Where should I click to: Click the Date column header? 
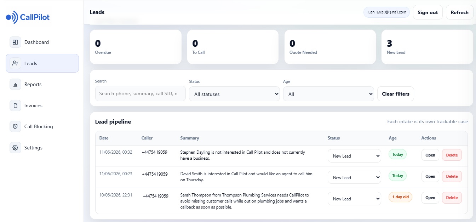104,138
